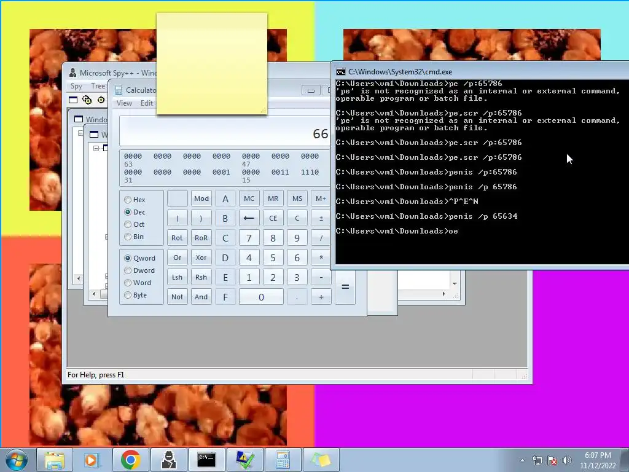
Task: Click the Spy++ title bar spy icon
Action: point(72,73)
